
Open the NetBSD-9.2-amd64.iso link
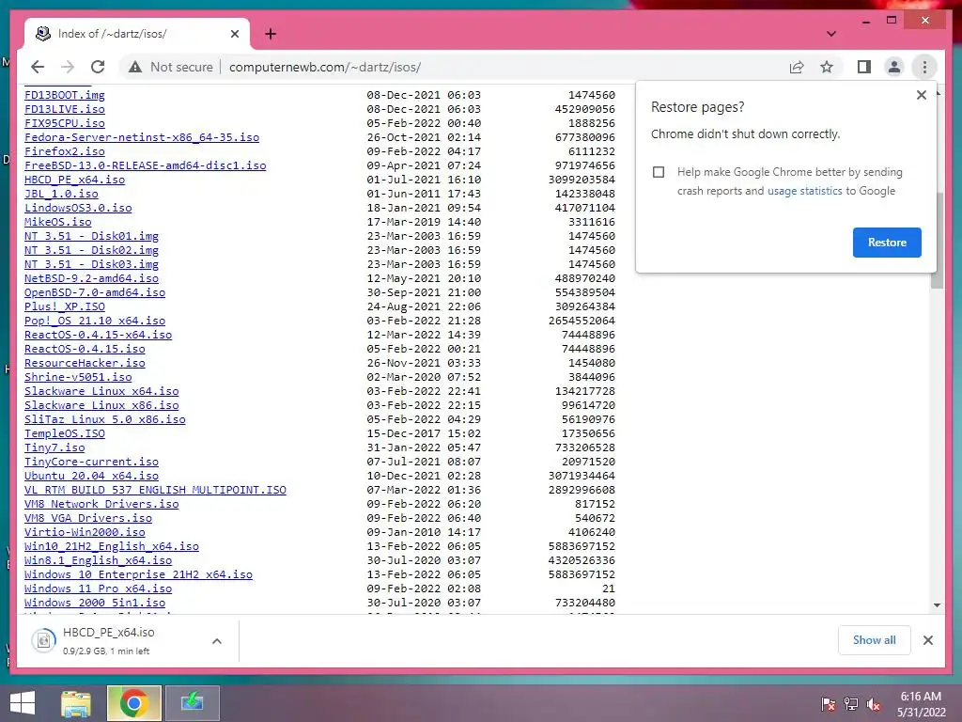91,278
